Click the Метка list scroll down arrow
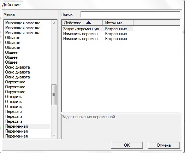Image resolution: width=185 pixels, height=153 pixels. [x=54, y=135]
